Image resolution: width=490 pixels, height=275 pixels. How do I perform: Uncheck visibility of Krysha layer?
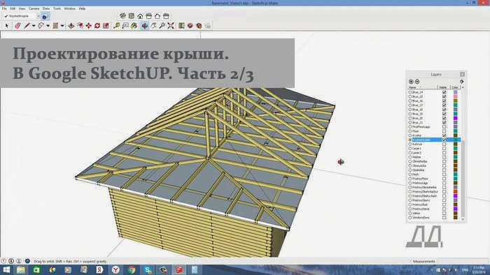pos(444,135)
